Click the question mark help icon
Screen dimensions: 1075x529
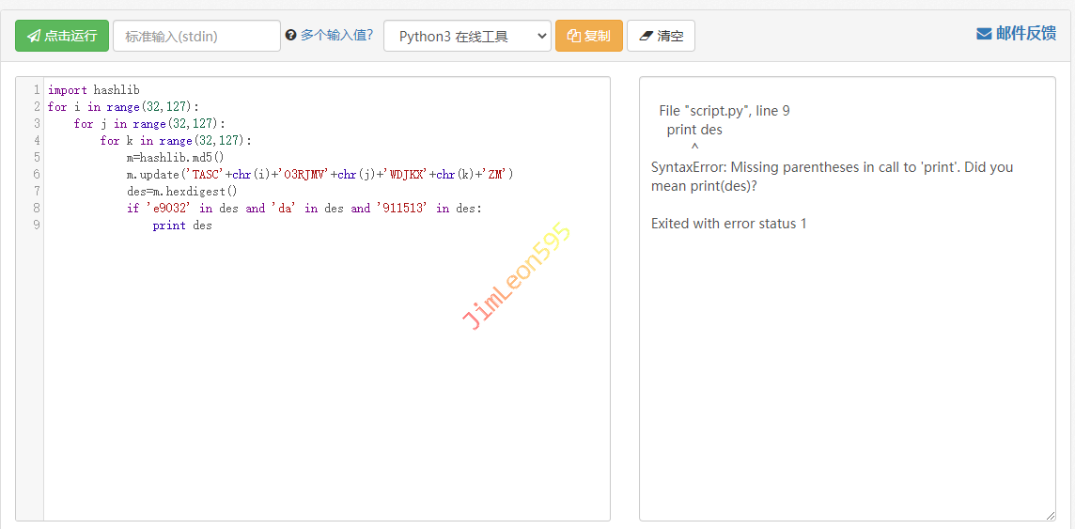tap(290, 36)
